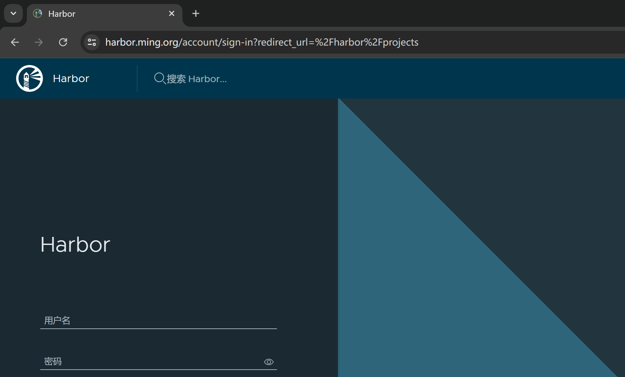This screenshot has height=377, width=625.
Task: Open the tab search chevron dropdown
Action: click(13, 13)
